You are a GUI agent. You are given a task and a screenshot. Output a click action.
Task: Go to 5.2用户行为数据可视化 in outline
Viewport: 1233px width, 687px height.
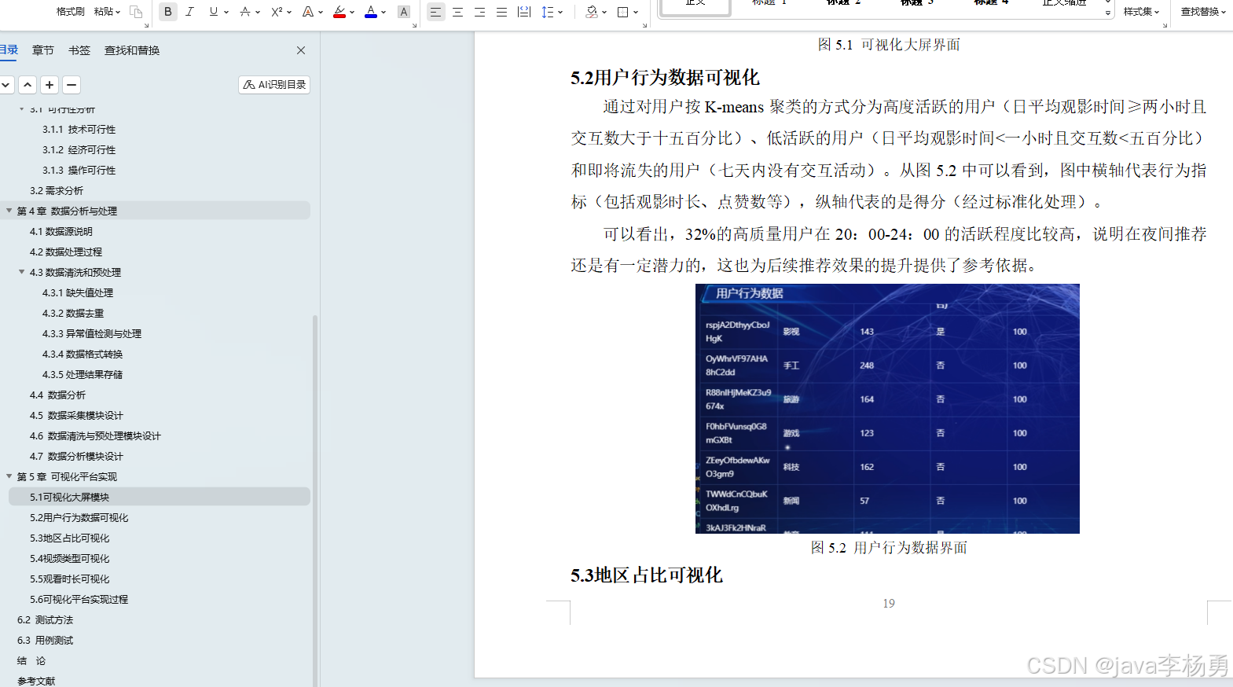click(79, 518)
